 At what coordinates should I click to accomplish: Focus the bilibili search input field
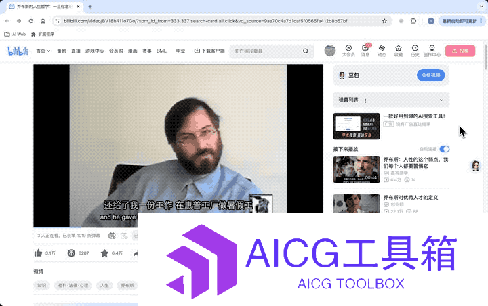click(267, 51)
